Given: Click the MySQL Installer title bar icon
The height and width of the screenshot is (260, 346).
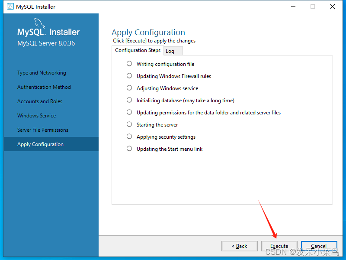Looking at the screenshot, I should (10, 6).
